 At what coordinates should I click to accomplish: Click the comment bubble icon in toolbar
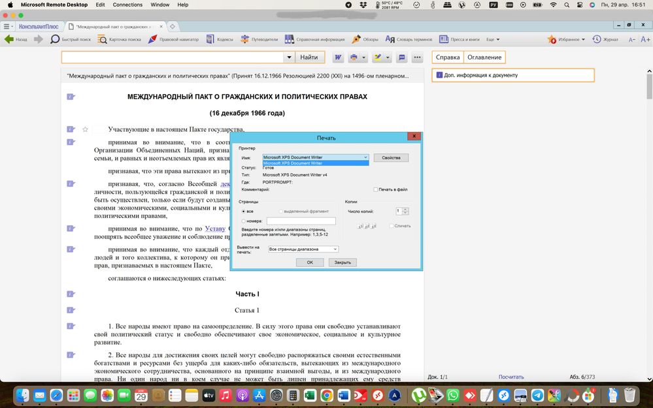click(402, 57)
